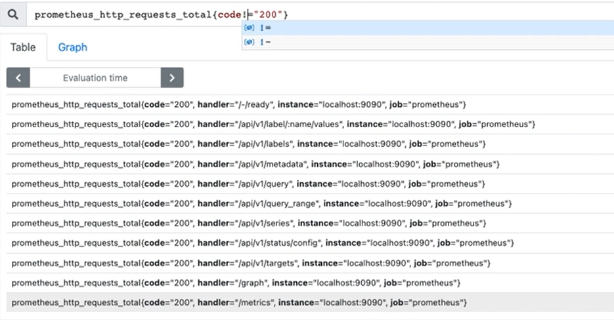Select the != autocomplete suggestion
Screen dimensions: 614x320
click(265, 28)
